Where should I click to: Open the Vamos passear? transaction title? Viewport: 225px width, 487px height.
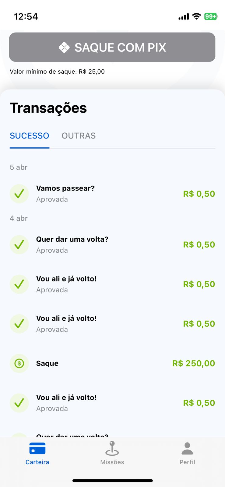tap(65, 188)
